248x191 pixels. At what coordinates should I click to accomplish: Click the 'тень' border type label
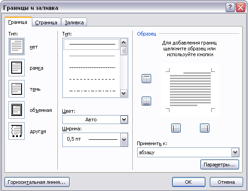[x=35, y=89]
